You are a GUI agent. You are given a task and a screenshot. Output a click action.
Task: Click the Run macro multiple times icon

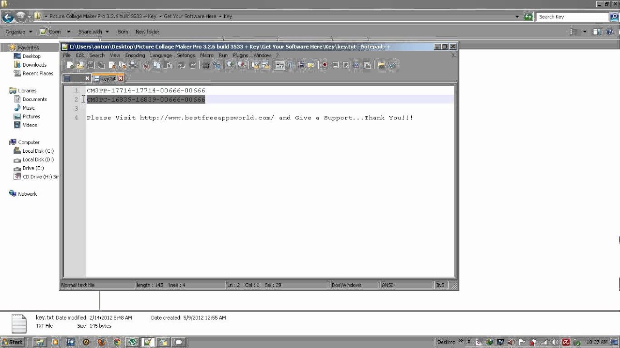click(356, 65)
